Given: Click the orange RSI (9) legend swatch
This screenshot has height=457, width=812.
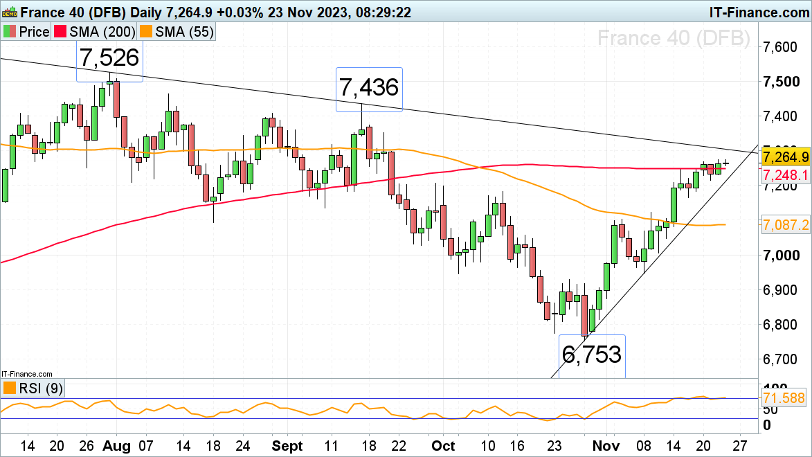Looking at the screenshot, I should click(9, 388).
